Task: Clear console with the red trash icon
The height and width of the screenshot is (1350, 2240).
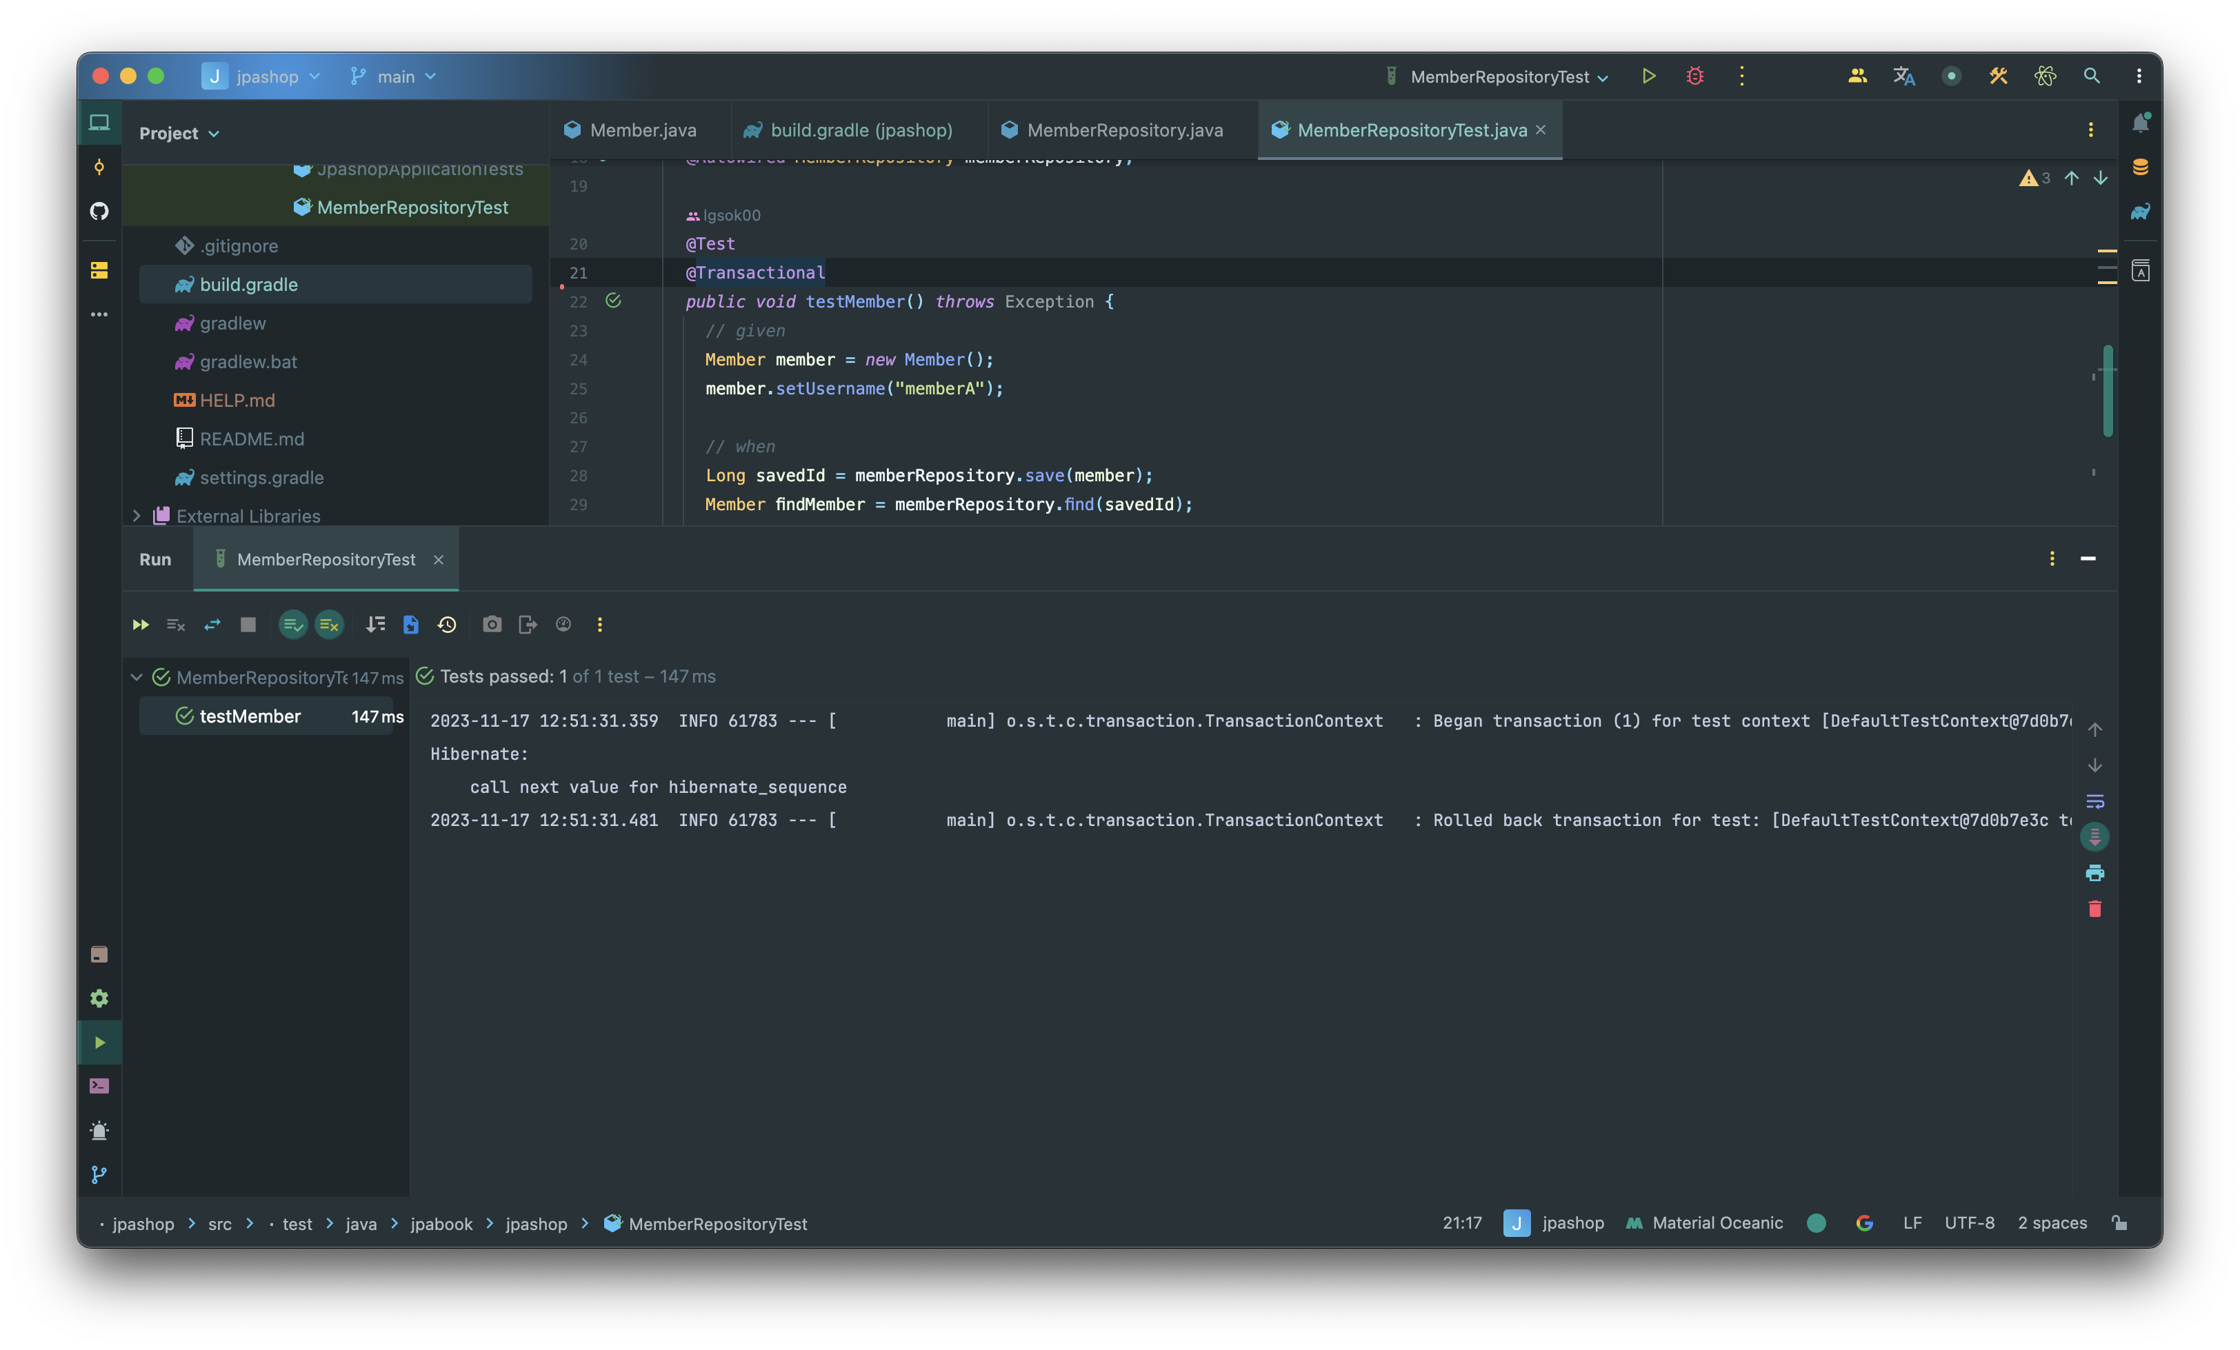Action: [x=2094, y=909]
